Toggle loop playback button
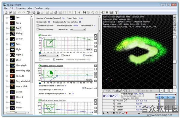 (x=123, y=113)
